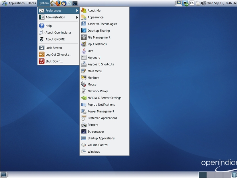This screenshot has width=237, height=178.
Task: Click the printer tray icon
Action: (198, 3)
